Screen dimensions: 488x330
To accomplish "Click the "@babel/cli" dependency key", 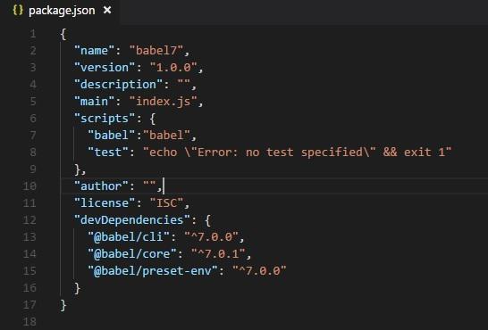I will 129,237.
